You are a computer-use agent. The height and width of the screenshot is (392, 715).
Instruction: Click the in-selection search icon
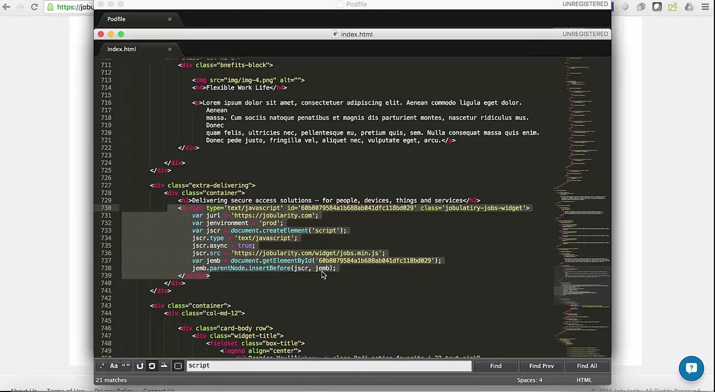click(x=164, y=366)
